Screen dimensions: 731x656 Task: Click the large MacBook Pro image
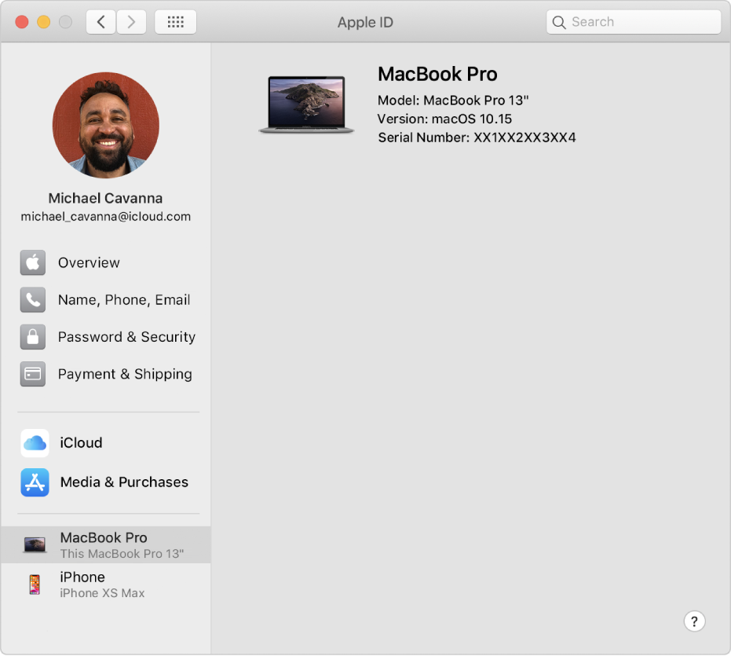[306, 104]
